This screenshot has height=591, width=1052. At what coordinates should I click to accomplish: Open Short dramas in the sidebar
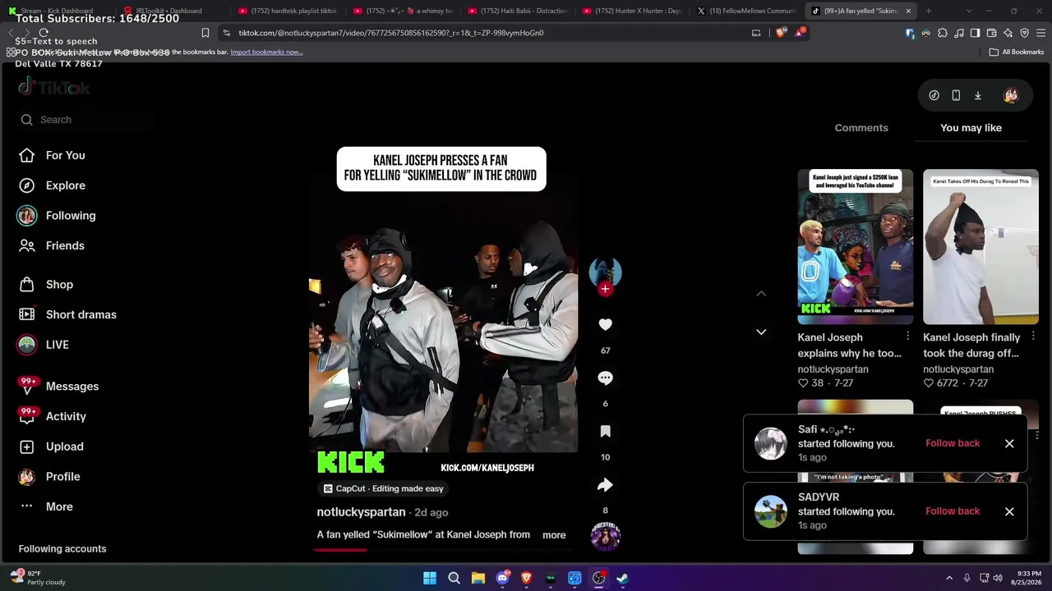coord(81,314)
